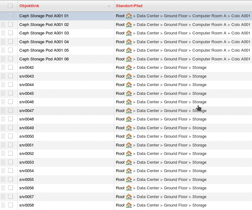
Task: Click drag handle of srv0056 row
Action: click(x=3, y=188)
